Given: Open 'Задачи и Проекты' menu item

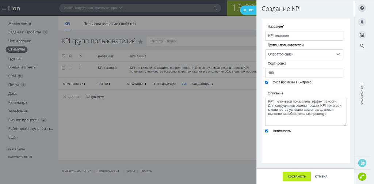Looking at the screenshot, I should coord(24,32).
